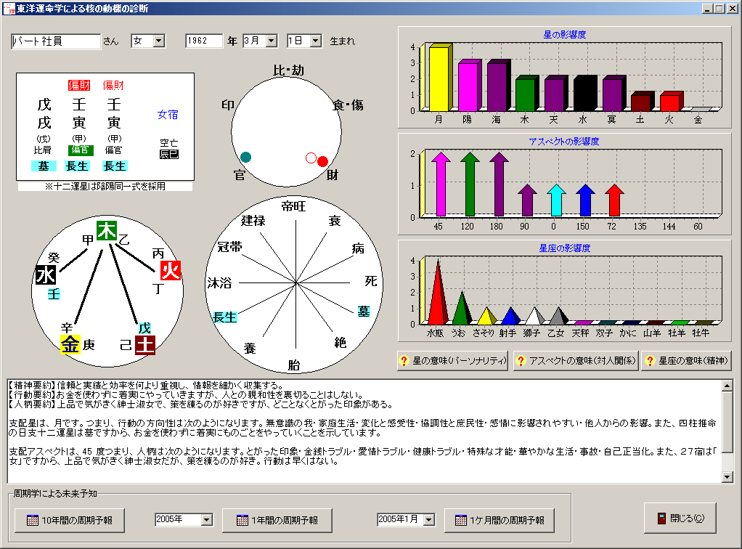Viewport: 742px width, 549px height.
Task: Click the red-highlighted 偏財 label
Action: [x=79, y=85]
